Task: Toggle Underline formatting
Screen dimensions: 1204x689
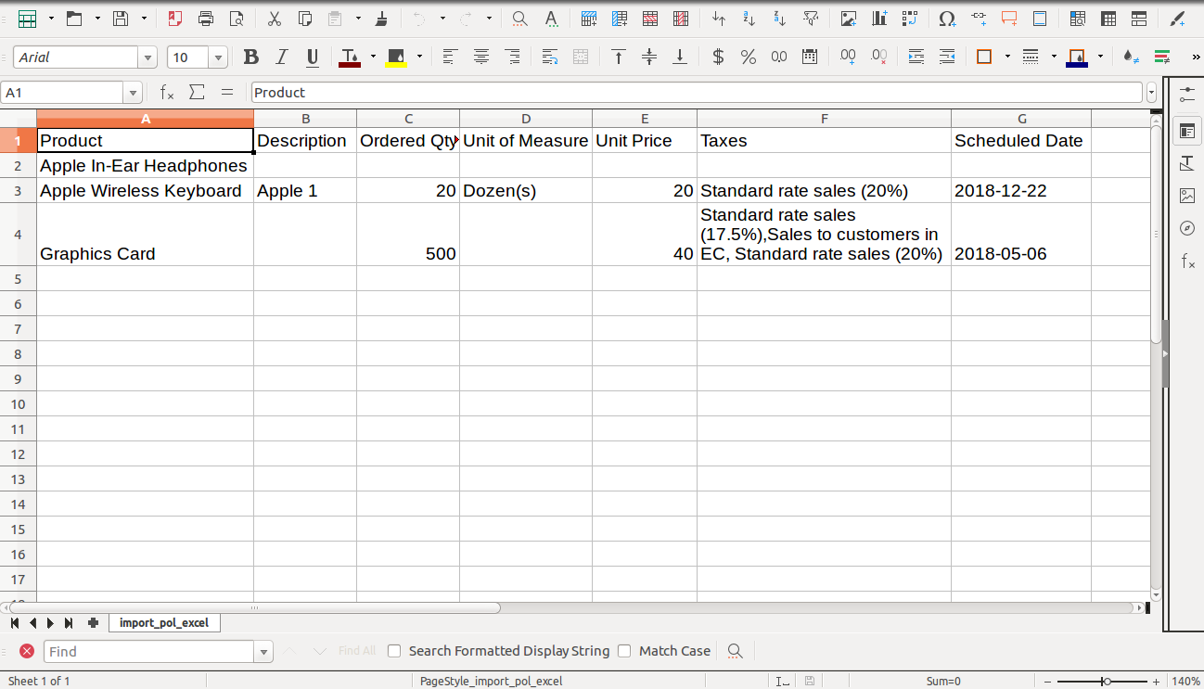Action: tap(313, 57)
